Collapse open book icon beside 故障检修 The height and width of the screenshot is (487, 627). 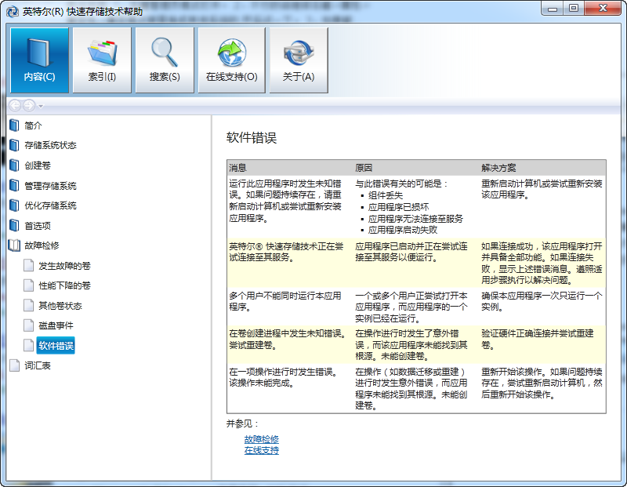pyautogui.click(x=14, y=245)
